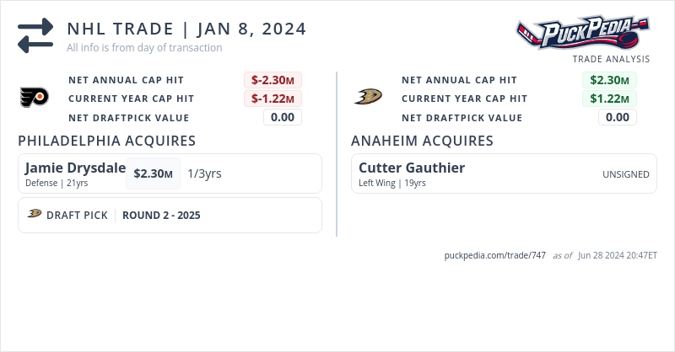Click Anaheim's 2.30M net annual cap value

pyautogui.click(x=609, y=80)
